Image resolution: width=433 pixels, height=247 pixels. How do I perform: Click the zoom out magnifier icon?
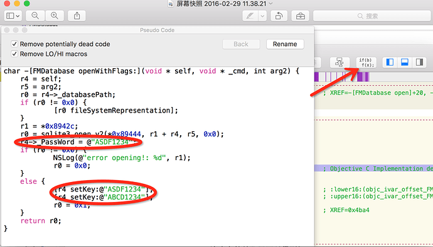(35, 16)
